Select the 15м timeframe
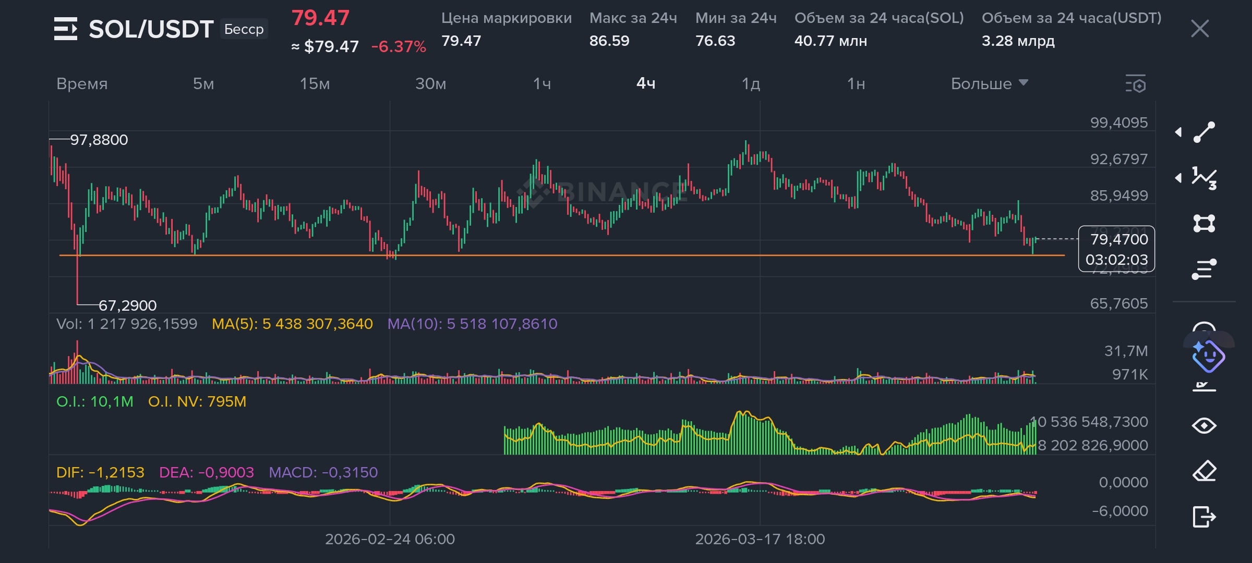Image resolution: width=1252 pixels, height=563 pixels. [315, 83]
